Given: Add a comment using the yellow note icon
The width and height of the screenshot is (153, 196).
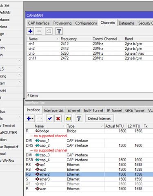Looking at the screenshot, I should 68,118.
